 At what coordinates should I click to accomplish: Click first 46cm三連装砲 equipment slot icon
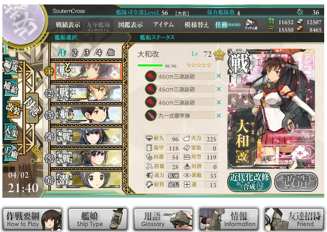pos(151,76)
